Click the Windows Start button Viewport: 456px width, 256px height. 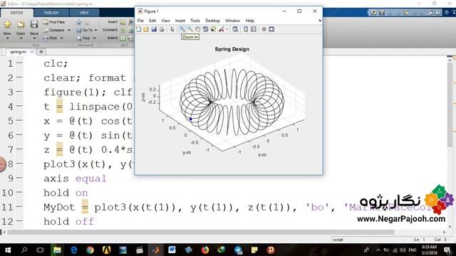coord(8,250)
